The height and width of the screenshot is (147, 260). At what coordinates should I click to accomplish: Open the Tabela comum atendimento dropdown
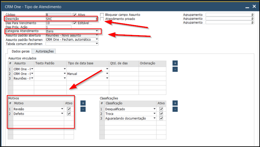point(97,44)
